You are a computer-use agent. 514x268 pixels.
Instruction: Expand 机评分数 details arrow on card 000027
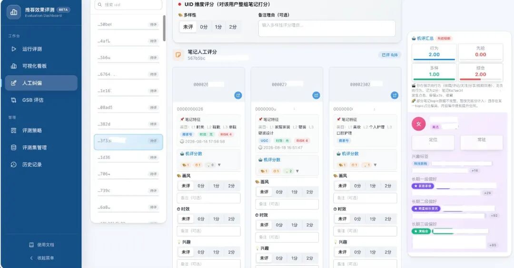click(x=297, y=171)
